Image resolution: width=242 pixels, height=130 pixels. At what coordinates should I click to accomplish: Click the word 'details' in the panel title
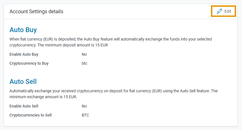click(x=56, y=12)
